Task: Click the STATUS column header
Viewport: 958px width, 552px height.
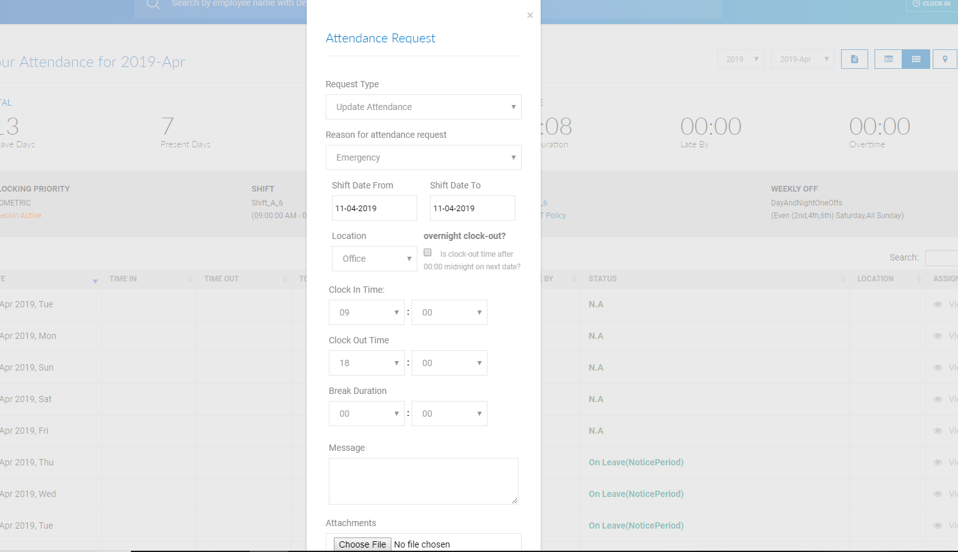Action: pyautogui.click(x=603, y=279)
